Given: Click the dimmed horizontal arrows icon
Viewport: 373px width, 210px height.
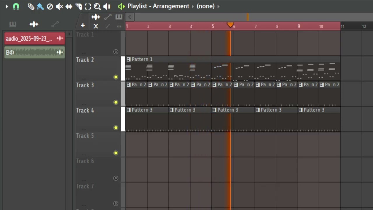Looking at the screenshot, I should pos(119,26).
